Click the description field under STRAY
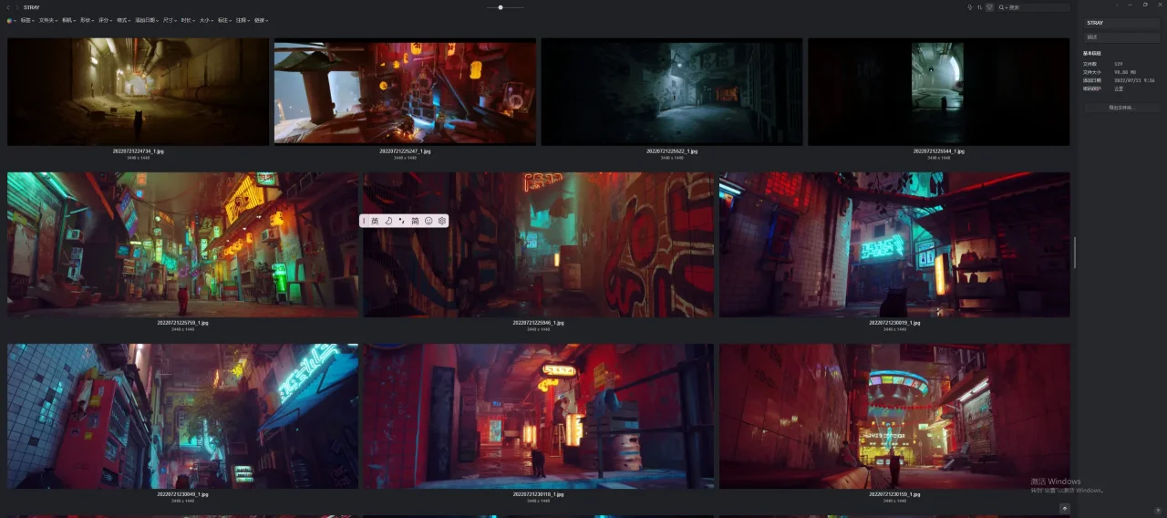The height and width of the screenshot is (518, 1167). point(1121,37)
